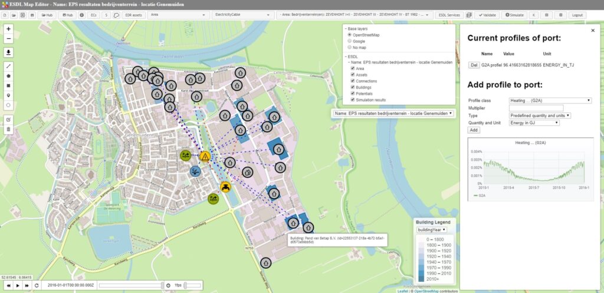The width and height of the screenshot is (604, 293).
Task: Delete the G2A profile with Del
Action: pos(473,65)
